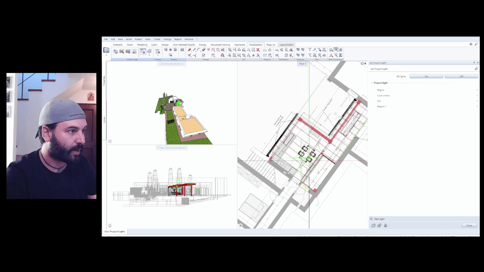Expand the Bagno light entry arrow
The height and width of the screenshot is (272, 484).
click(x=477, y=90)
